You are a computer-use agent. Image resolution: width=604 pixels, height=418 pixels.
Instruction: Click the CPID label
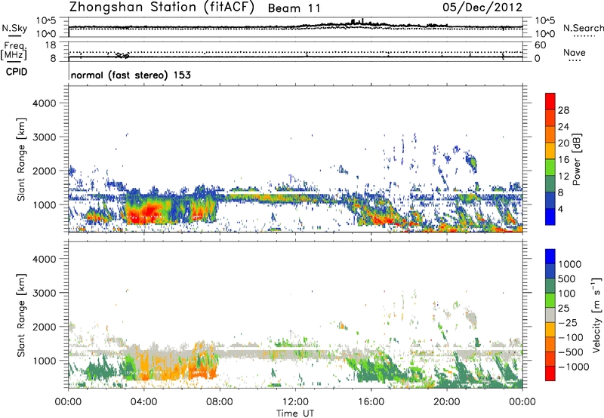pos(17,72)
